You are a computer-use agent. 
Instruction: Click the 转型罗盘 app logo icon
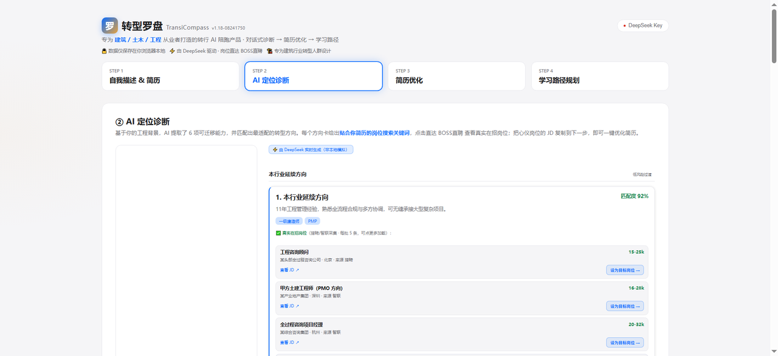[109, 26]
